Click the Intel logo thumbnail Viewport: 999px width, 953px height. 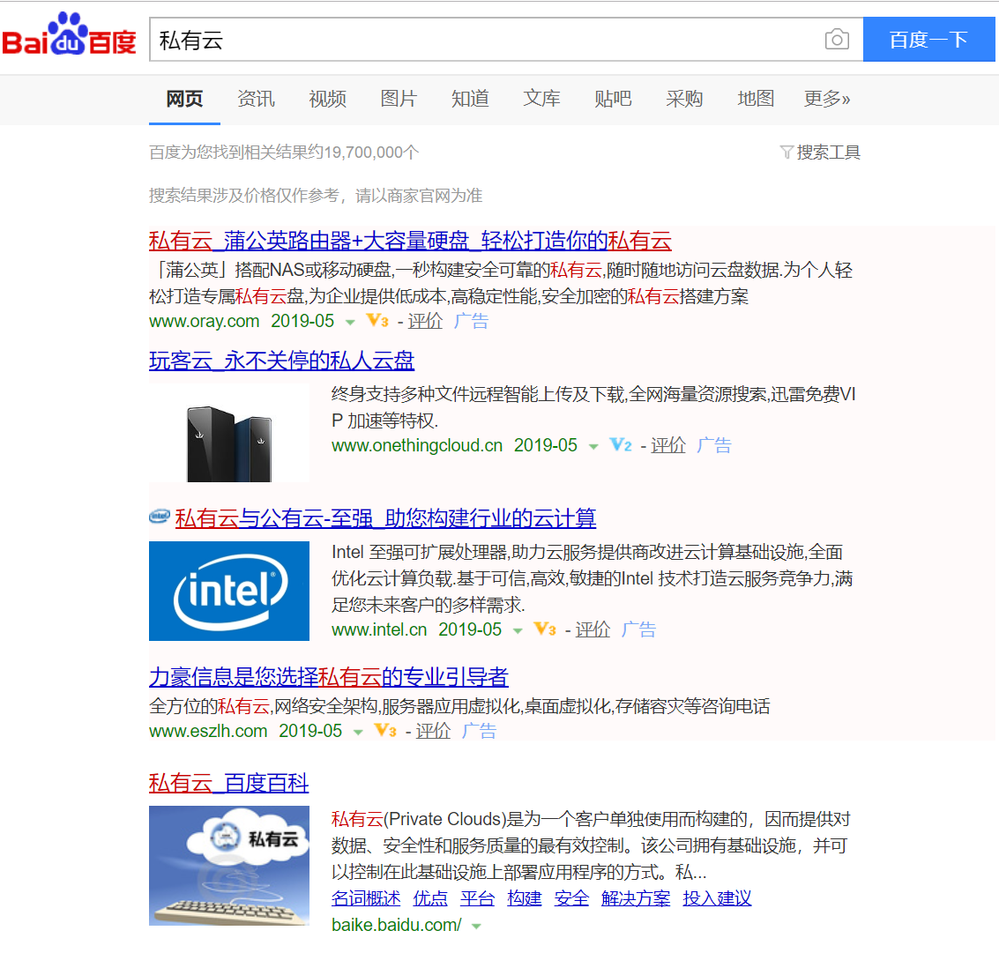pos(229,591)
